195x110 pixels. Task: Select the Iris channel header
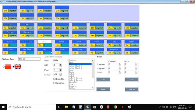tap(62, 50)
